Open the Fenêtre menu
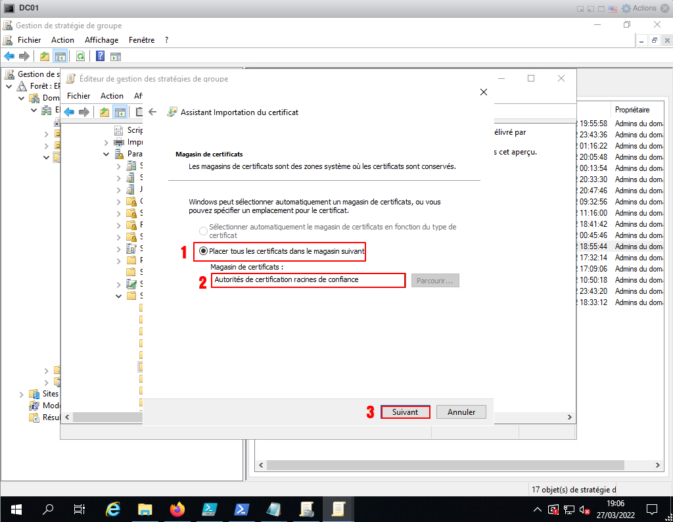 [141, 40]
